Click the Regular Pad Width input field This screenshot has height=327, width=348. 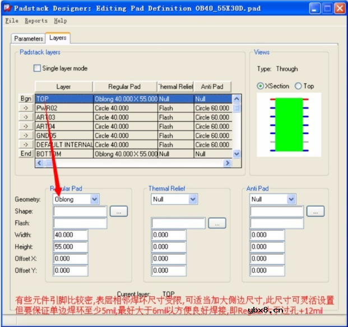click(71, 235)
